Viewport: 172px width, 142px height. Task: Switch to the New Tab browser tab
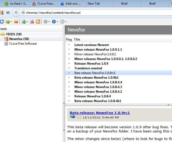(94, 4)
